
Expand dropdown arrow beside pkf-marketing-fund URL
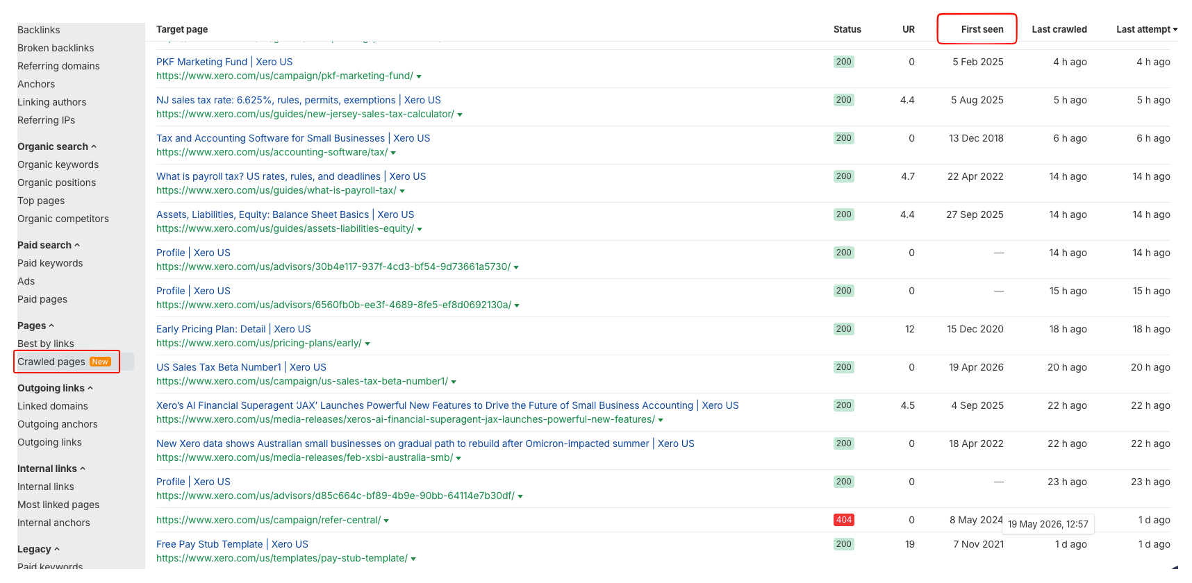click(x=419, y=76)
